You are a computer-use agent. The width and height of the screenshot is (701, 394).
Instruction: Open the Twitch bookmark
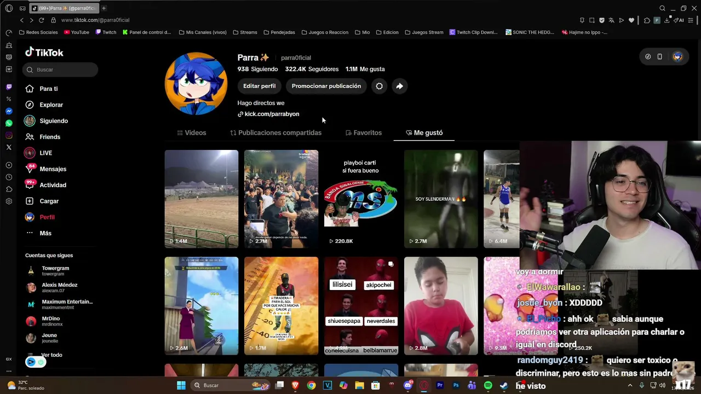pos(106,32)
